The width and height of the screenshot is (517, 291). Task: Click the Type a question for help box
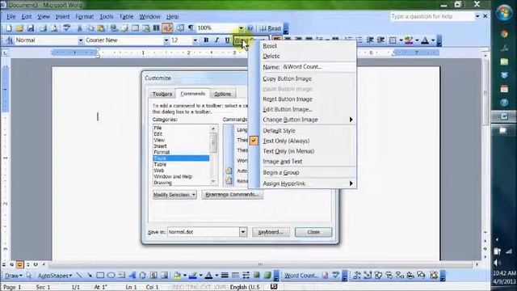[432, 16]
